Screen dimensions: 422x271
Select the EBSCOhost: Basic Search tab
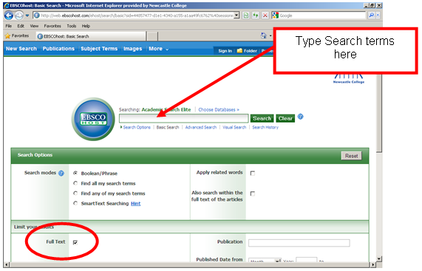point(91,36)
